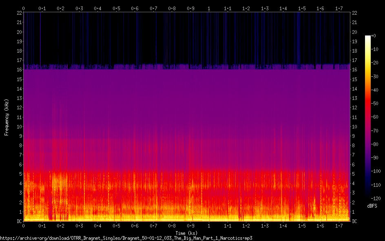This screenshot has width=385, height=241.
Task: Click the '5' label on the left frequency axis
Action: tap(20, 174)
